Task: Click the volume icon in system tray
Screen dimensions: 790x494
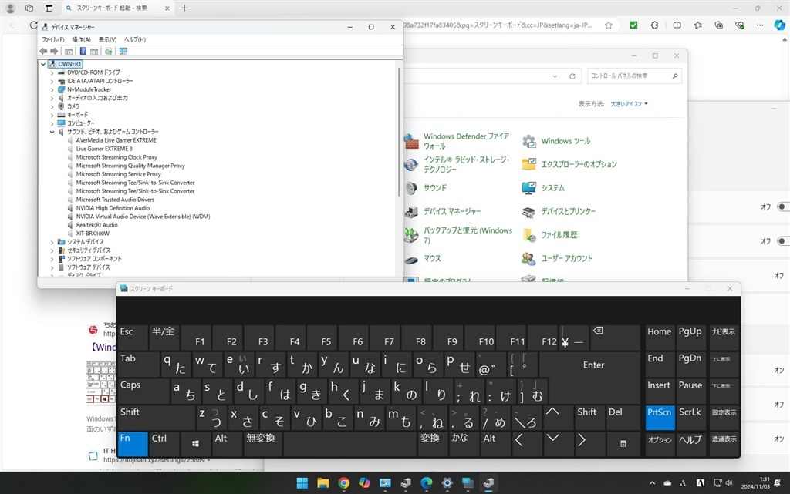Action: [x=729, y=483]
